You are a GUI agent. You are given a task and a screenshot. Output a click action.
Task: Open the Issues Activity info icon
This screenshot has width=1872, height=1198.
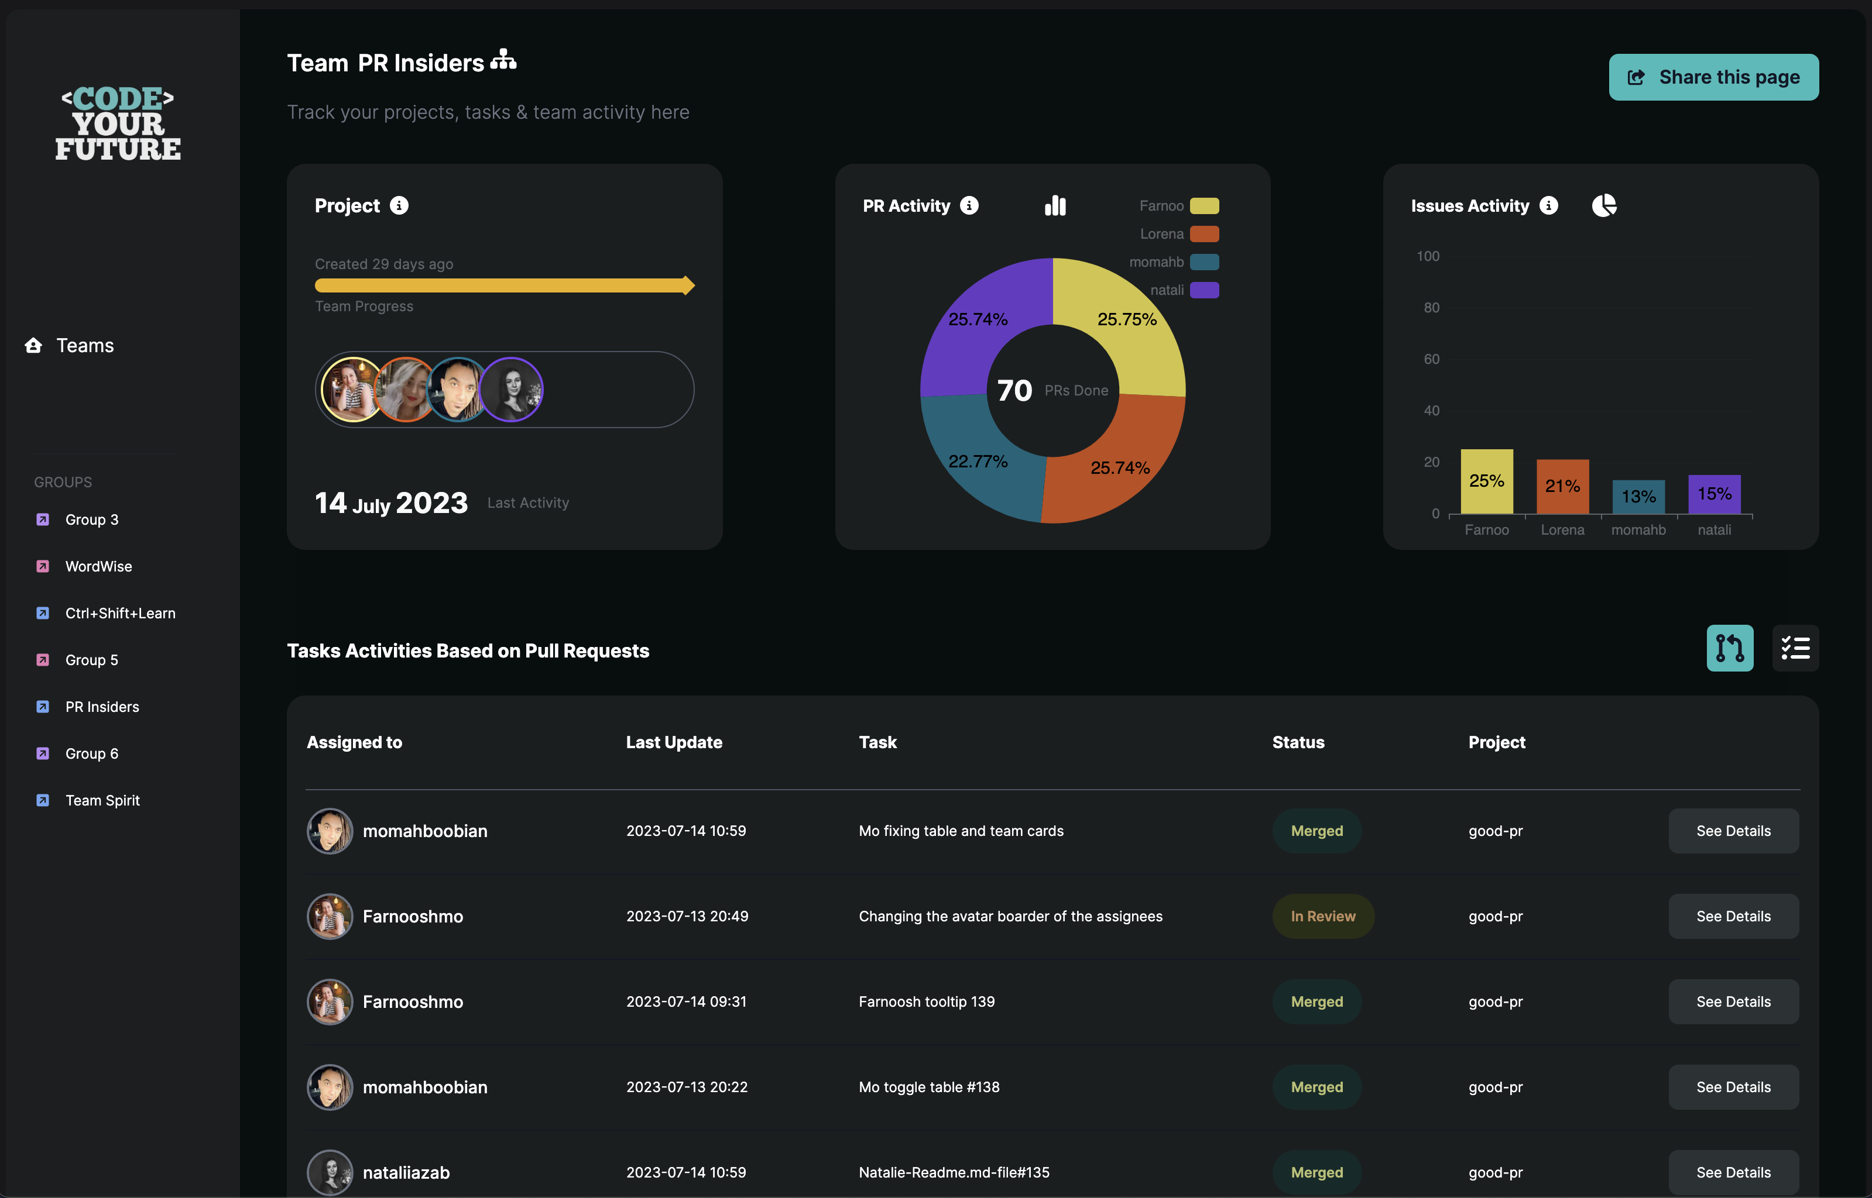[x=1548, y=205]
